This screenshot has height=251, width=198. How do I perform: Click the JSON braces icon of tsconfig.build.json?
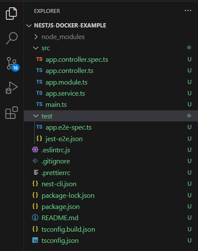pyautogui.click(x=35, y=229)
